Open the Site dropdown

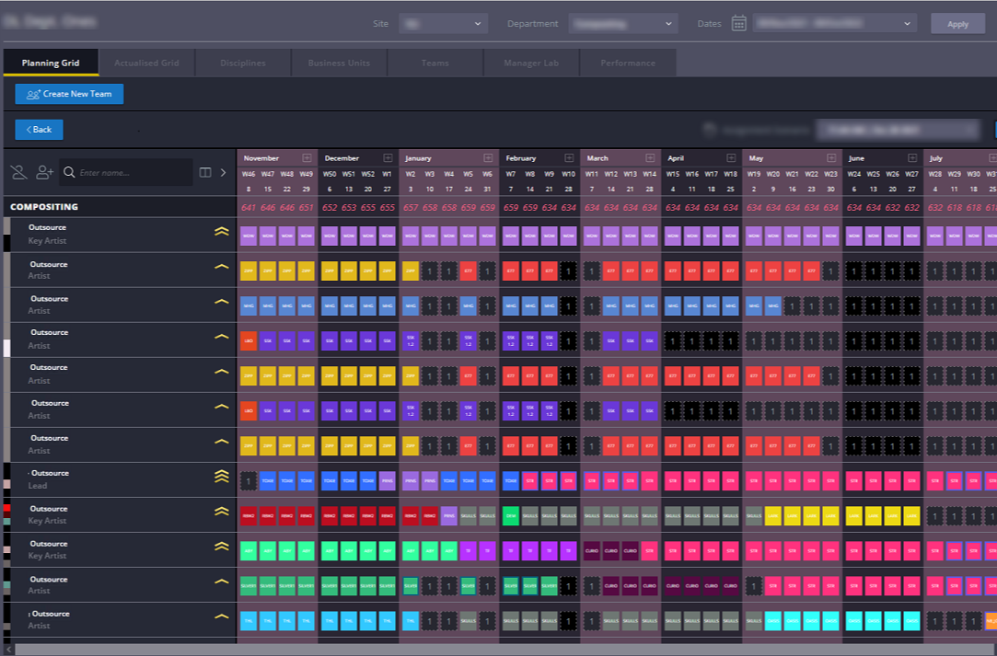pos(444,24)
